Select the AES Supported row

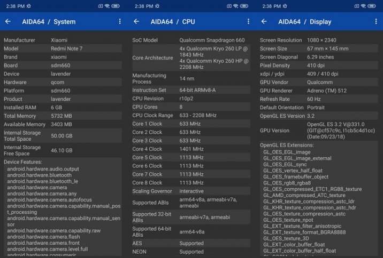(x=191, y=244)
